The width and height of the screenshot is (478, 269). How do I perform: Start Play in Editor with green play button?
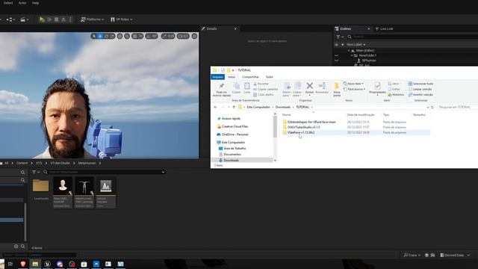[42, 19]
